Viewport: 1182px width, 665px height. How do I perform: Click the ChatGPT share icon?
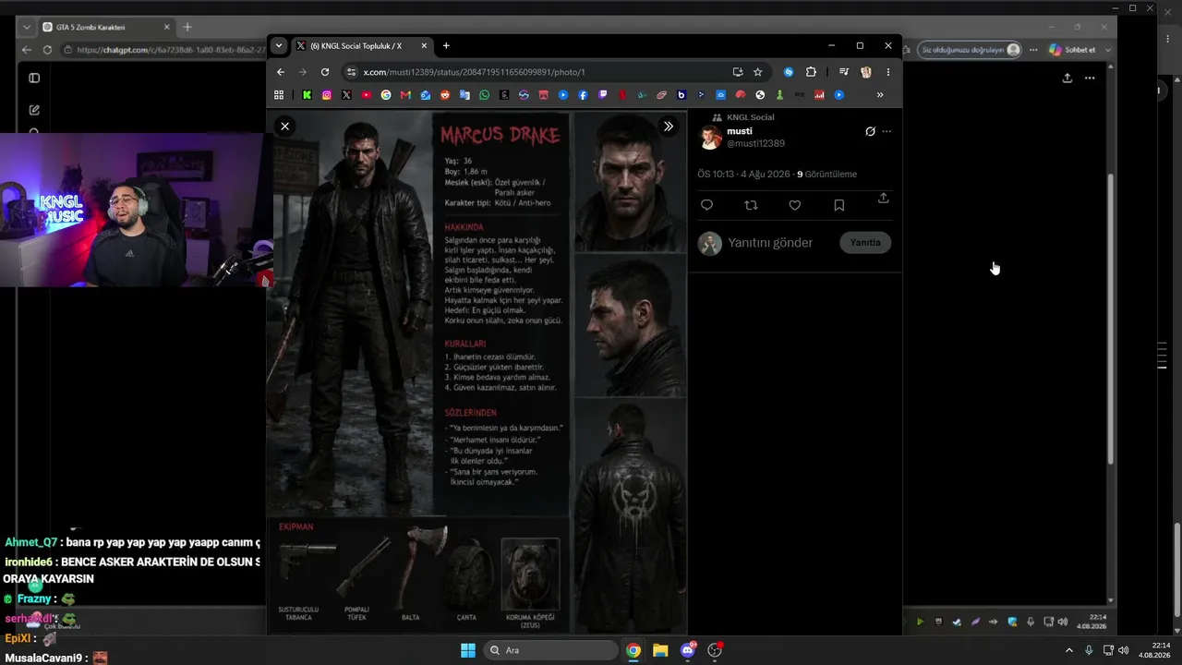point(1067,79)
